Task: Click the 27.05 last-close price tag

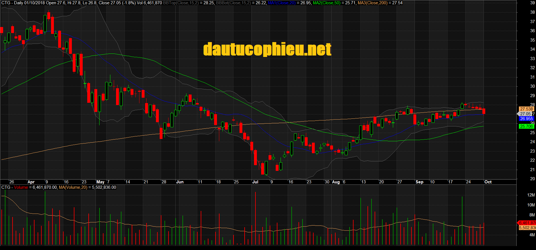Action: (525, 114)
